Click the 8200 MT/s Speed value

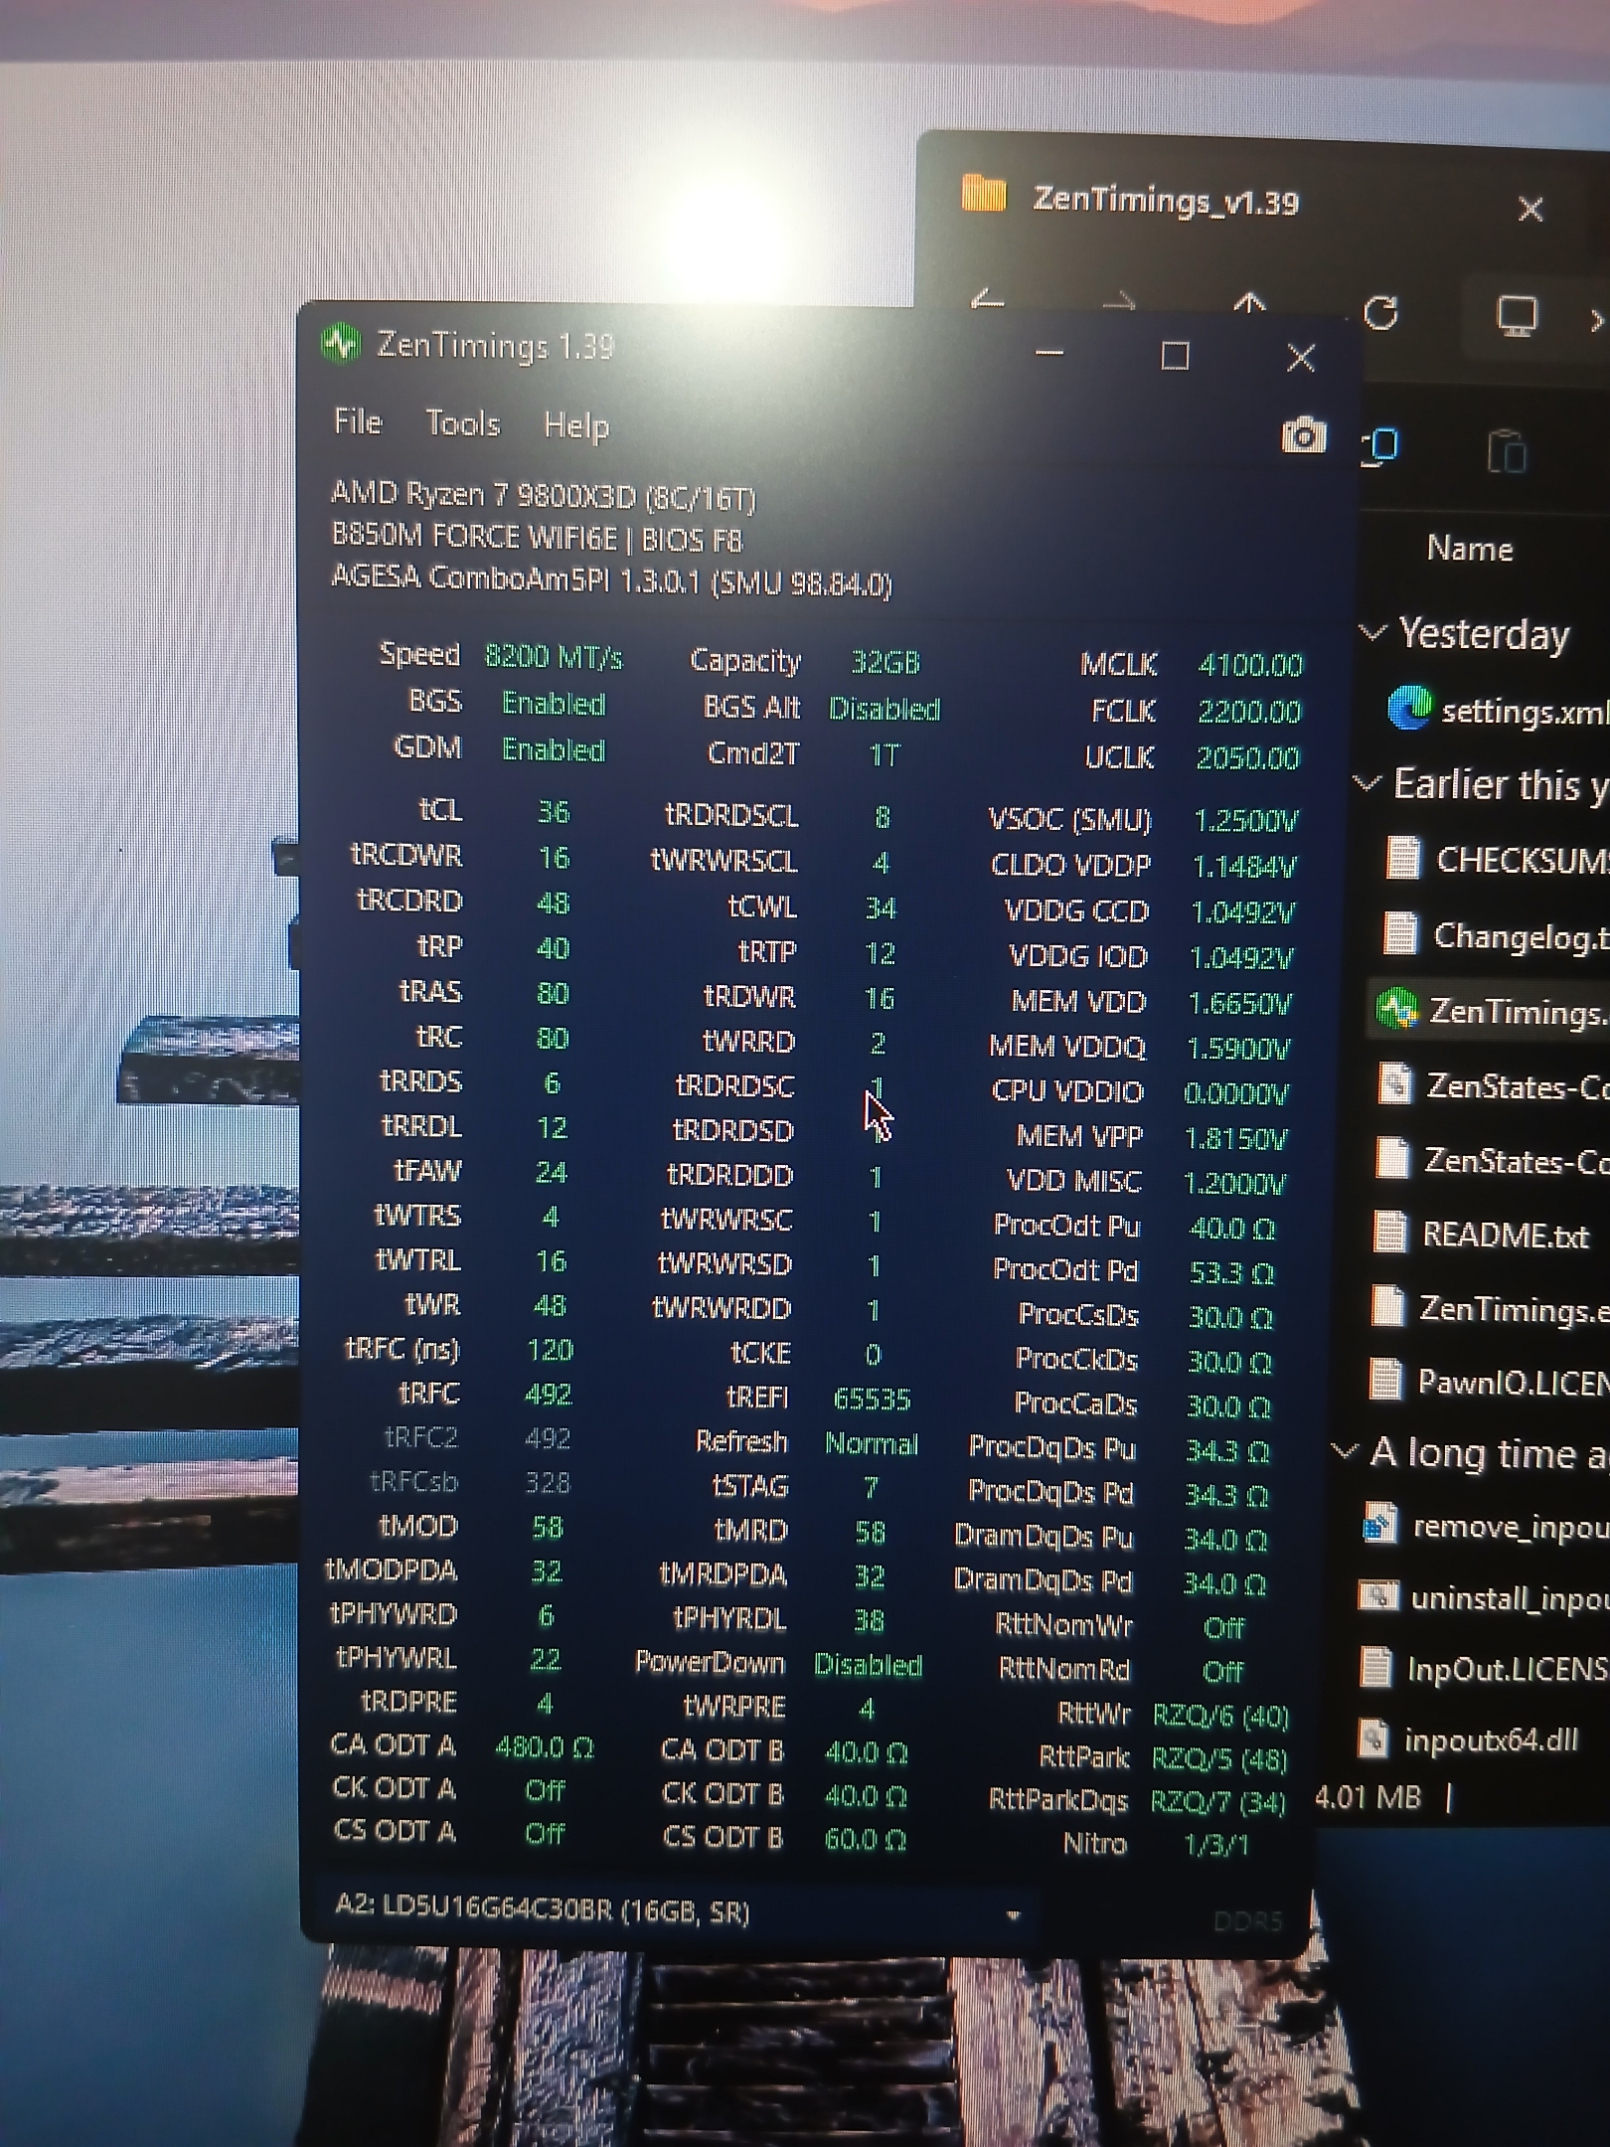[x=554, y=657]
